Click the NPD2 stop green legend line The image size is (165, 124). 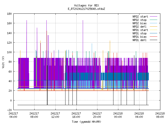click(153, 20)
